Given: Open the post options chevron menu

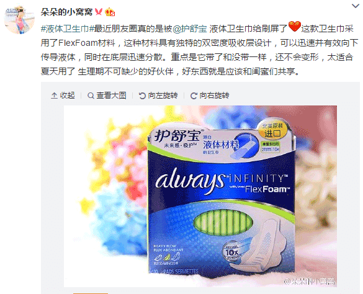Looking at the screenshot, I should click(x=356, y=6).
